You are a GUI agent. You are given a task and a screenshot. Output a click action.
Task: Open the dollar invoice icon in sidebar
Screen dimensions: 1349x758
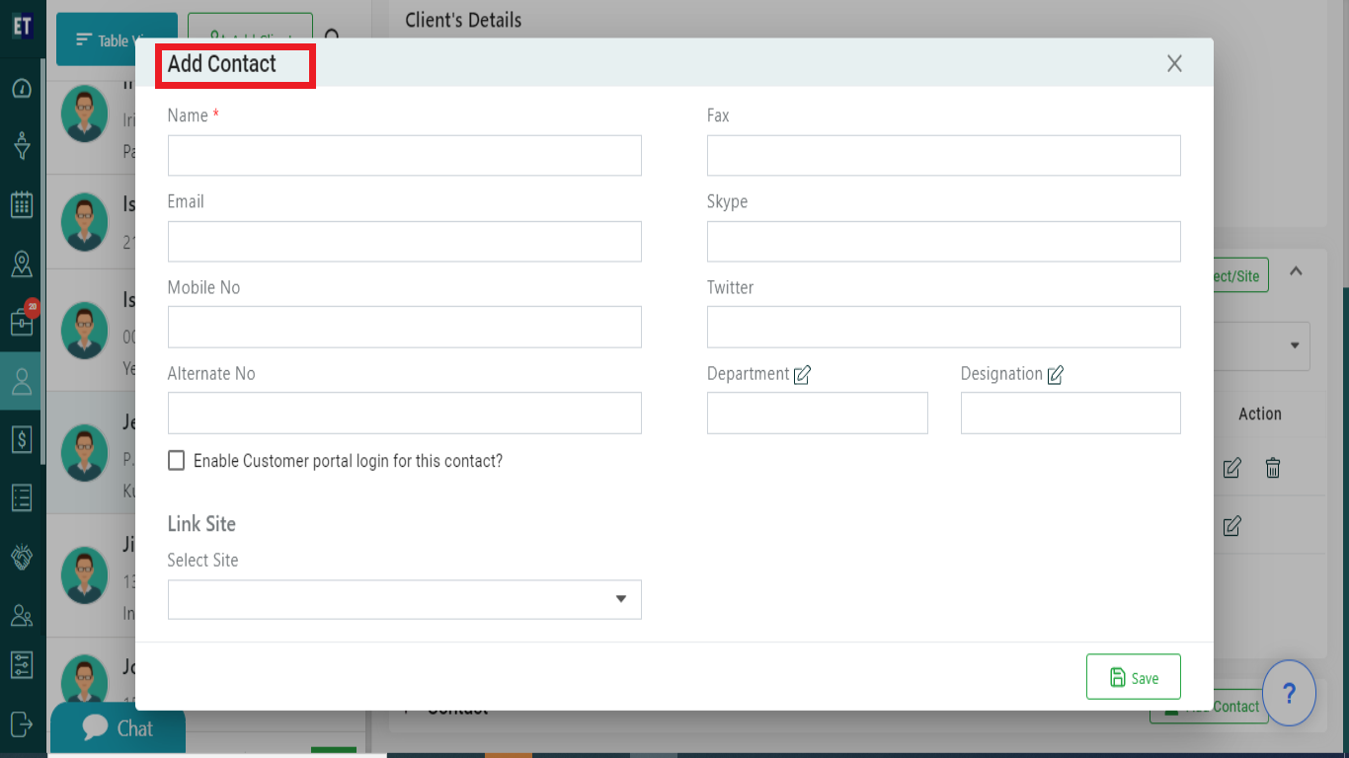pyautogui.click(x=22, y=439)
